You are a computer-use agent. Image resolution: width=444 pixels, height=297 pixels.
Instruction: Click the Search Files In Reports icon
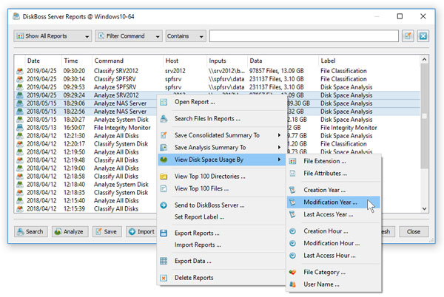point(164,119)
